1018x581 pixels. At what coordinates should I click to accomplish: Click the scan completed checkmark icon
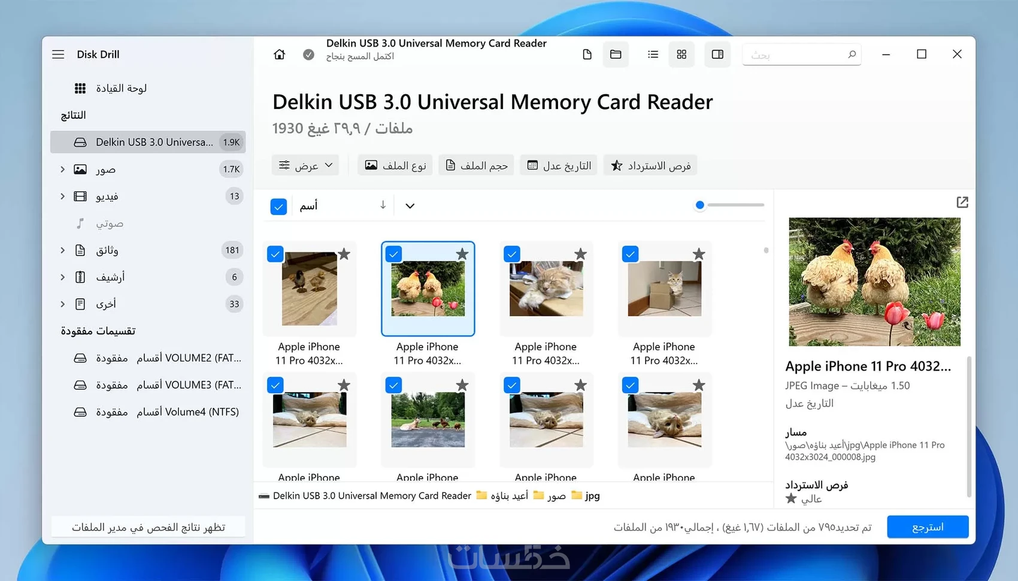[x=308, y=55]
